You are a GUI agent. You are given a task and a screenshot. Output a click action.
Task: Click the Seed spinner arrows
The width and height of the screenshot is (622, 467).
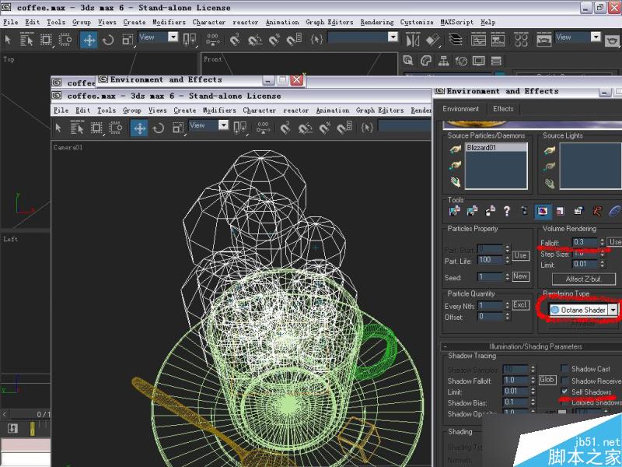click(508, 277)
